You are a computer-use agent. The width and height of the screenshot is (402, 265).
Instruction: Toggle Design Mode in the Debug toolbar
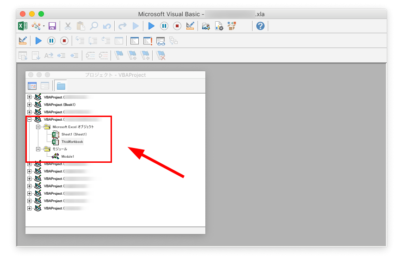point(23,41)
